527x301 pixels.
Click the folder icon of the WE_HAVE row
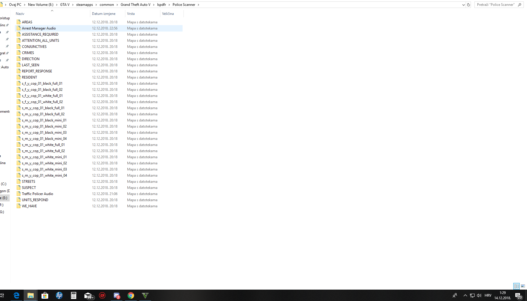[19, 206]
